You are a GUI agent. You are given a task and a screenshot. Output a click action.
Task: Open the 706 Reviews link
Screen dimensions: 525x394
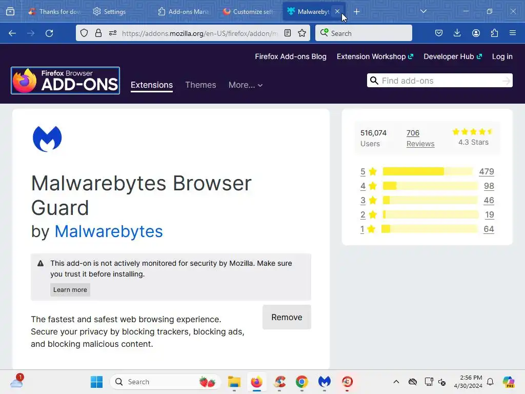point(420,138)
